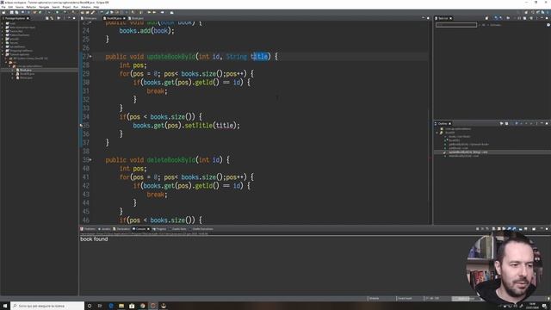Open the Outline view menu icon

[x=536, y=124]
